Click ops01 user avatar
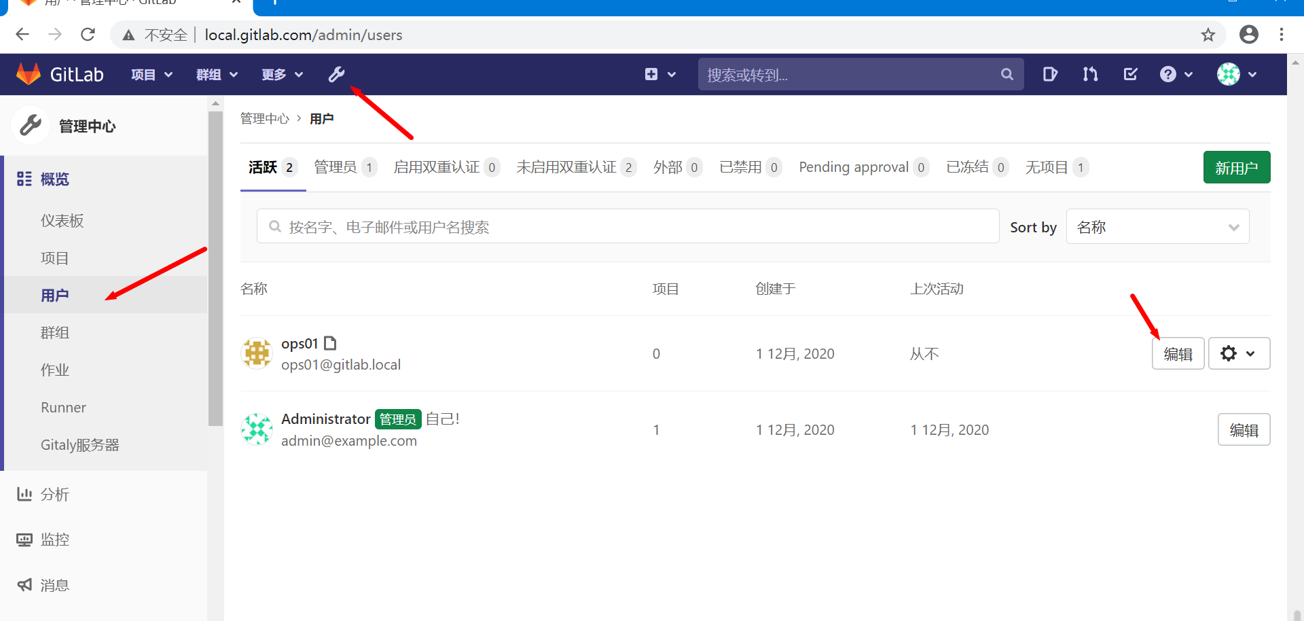The image size is (1304, 621). (257, 353)
